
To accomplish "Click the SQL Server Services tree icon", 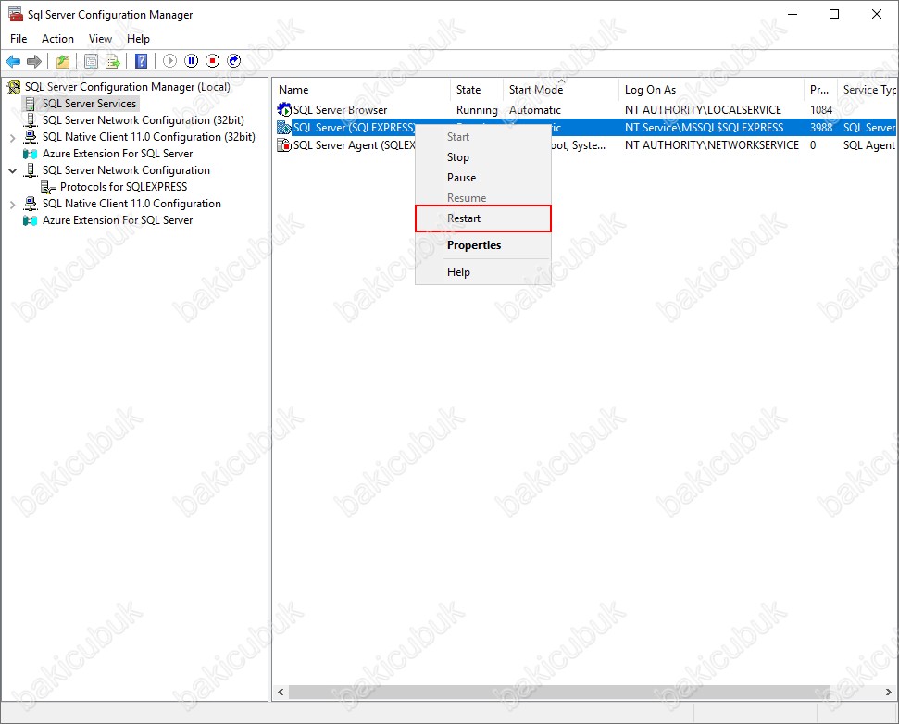I will tap(31, 104).
